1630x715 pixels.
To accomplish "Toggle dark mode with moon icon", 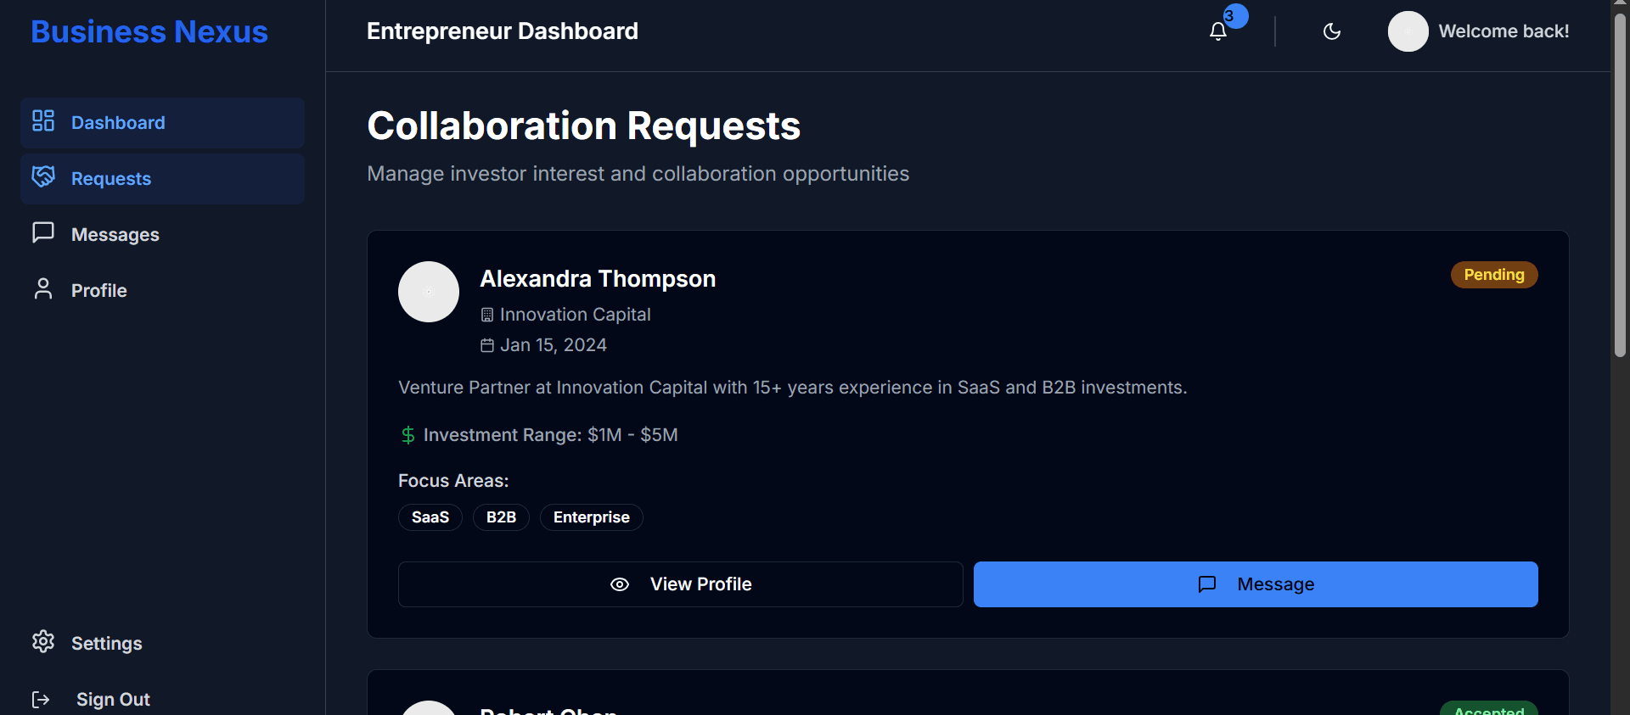I will coord(1332,31).
